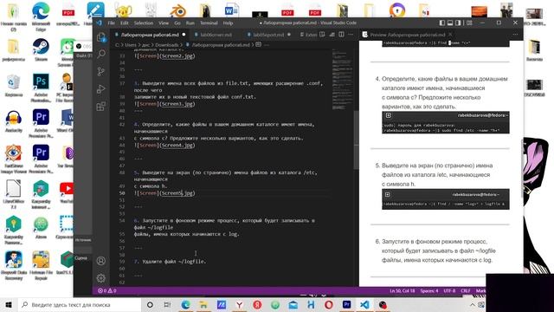Click Visual Studio Code taskbar icon
This screenshot has width=554, height=312.
click(364, 305)
